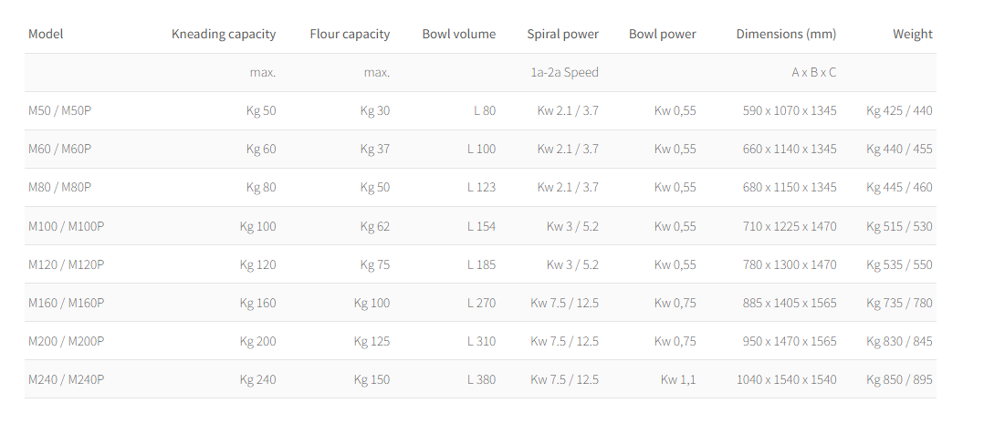
Task: Select the M60 / M60P model cell
Action: pos(60,150)
